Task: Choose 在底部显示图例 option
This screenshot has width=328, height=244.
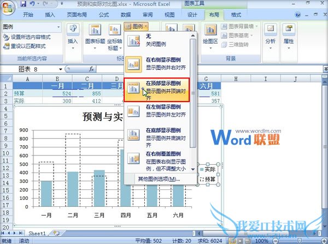Action: click(x=157, y=137)
